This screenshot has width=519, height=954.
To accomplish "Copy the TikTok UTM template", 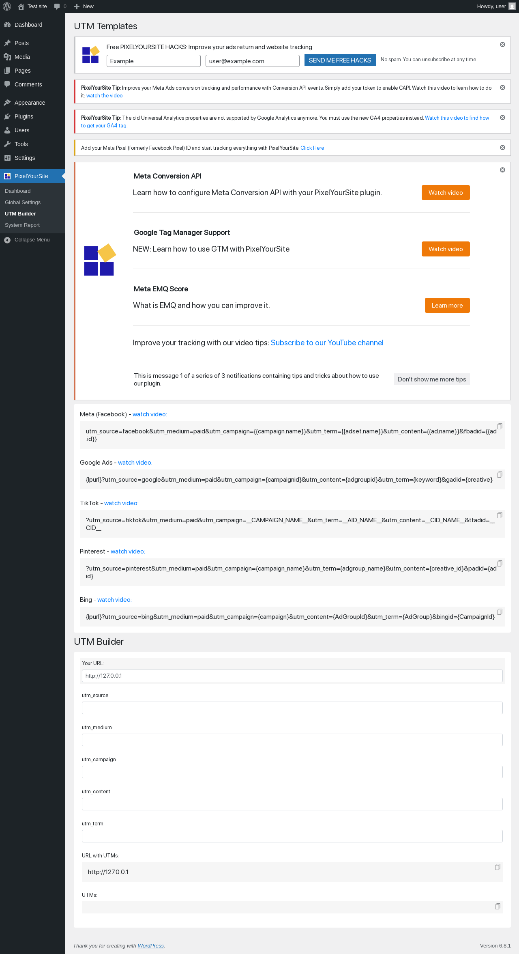I will [500, 515].
